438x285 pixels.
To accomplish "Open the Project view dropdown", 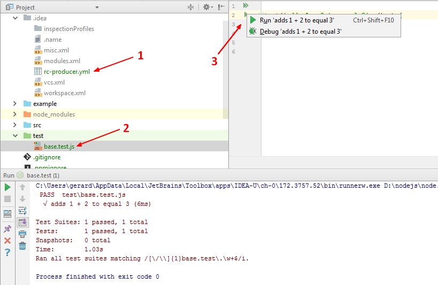I will coord(97,7).
